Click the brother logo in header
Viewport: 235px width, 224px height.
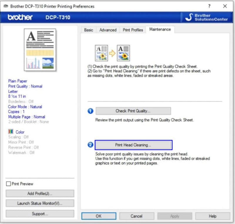click(20, 17)
